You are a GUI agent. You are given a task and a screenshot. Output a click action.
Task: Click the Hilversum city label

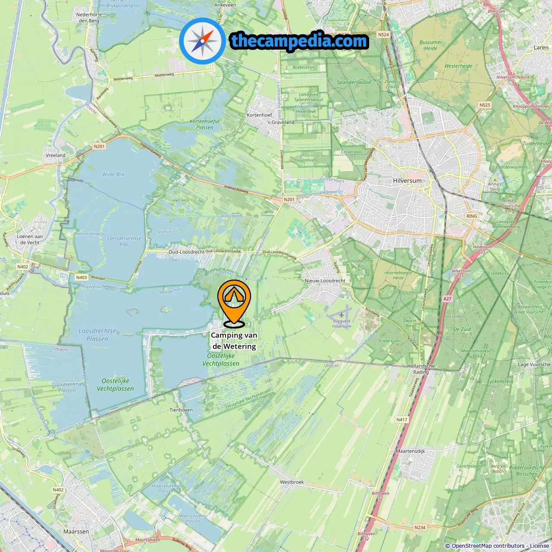(407, 181)
